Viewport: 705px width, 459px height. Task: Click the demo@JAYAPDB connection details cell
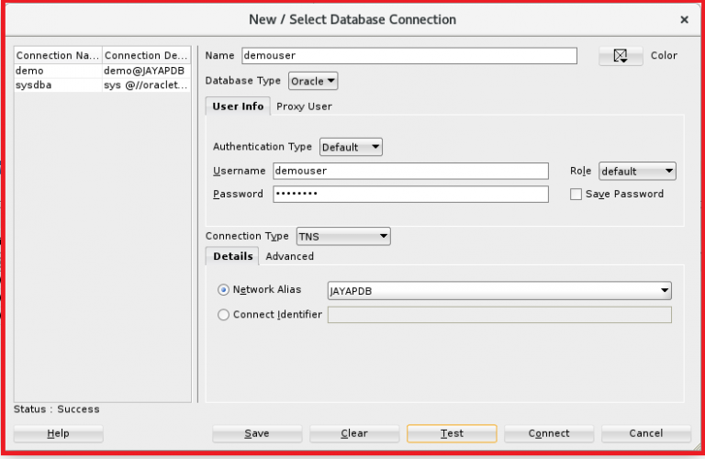pyautogui.click(x=146, y=71)
